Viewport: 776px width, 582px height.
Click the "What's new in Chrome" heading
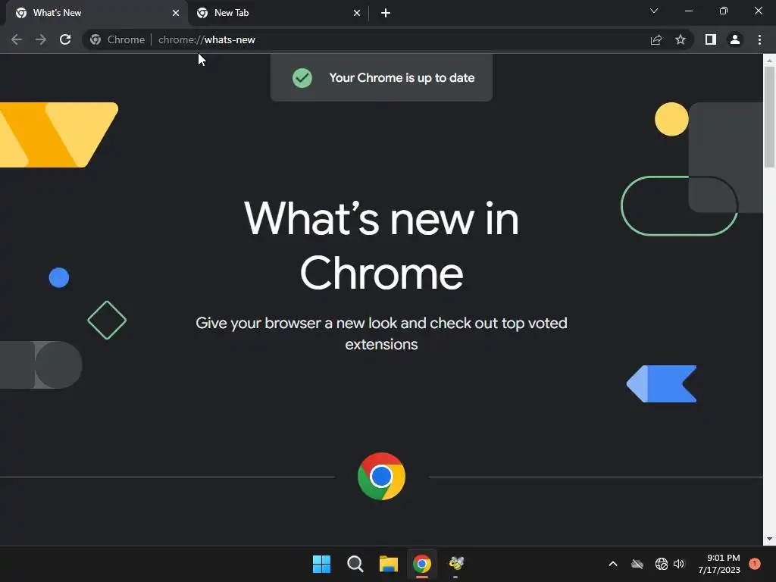pos(381,246)
